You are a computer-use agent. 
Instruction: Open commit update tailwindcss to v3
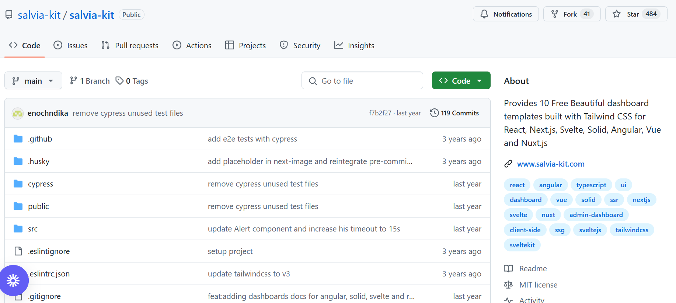tap(249, 274)
